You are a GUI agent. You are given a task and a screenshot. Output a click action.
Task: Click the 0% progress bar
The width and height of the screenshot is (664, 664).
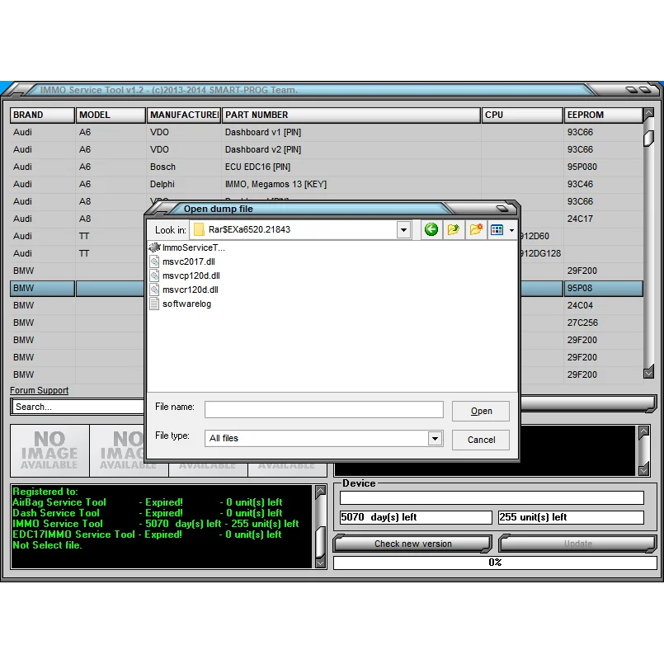coord(495,563)
